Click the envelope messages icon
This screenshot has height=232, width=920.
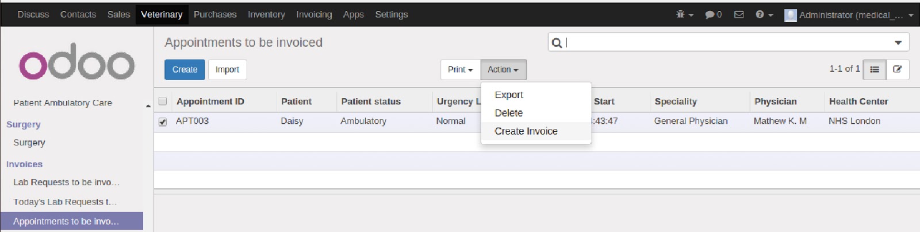739,14
